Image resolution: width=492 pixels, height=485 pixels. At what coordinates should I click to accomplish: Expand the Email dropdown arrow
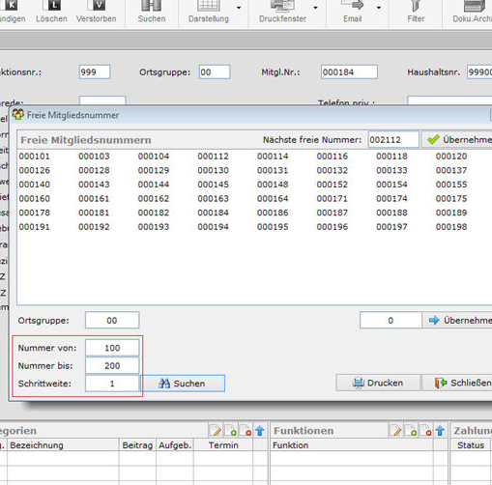click(379, 8)
